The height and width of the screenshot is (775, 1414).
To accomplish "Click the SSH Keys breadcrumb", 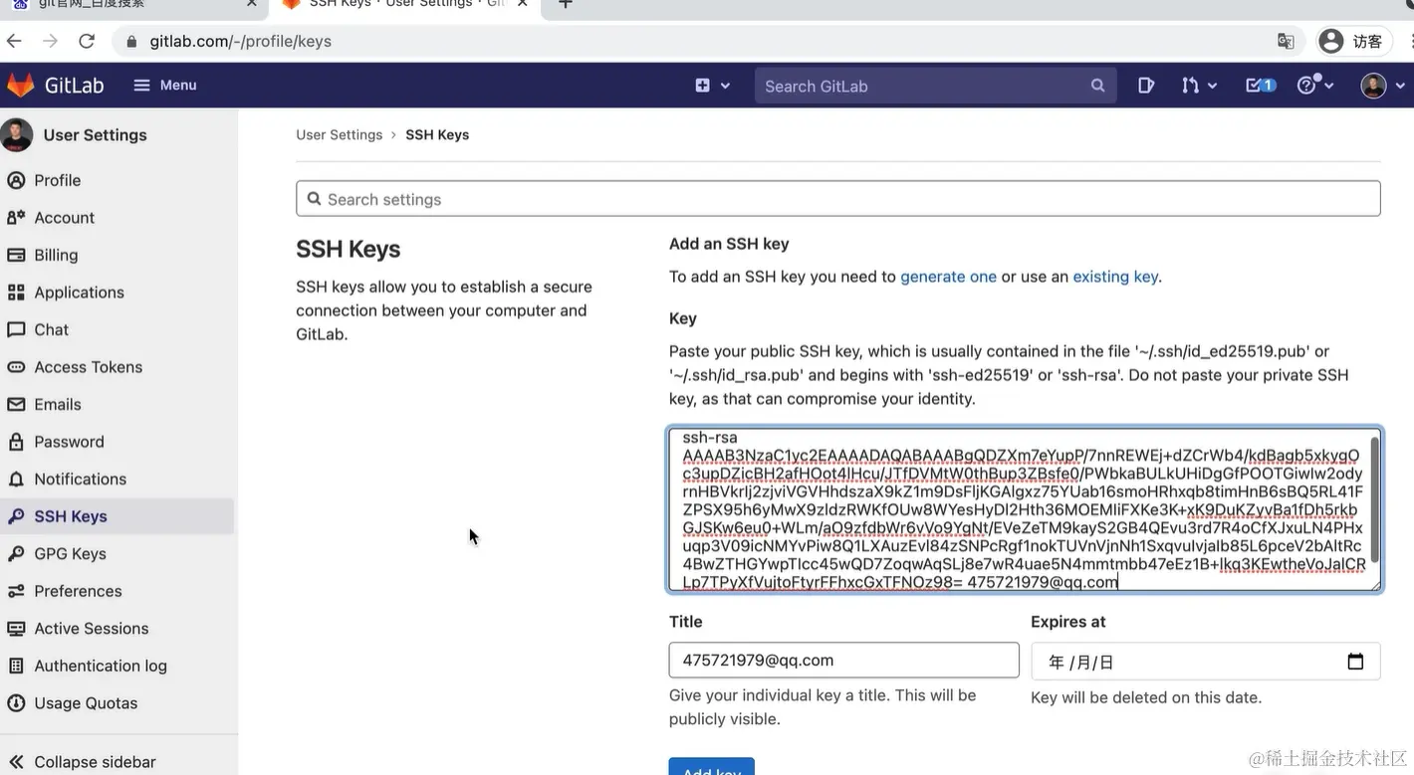I will click(437, 134).
